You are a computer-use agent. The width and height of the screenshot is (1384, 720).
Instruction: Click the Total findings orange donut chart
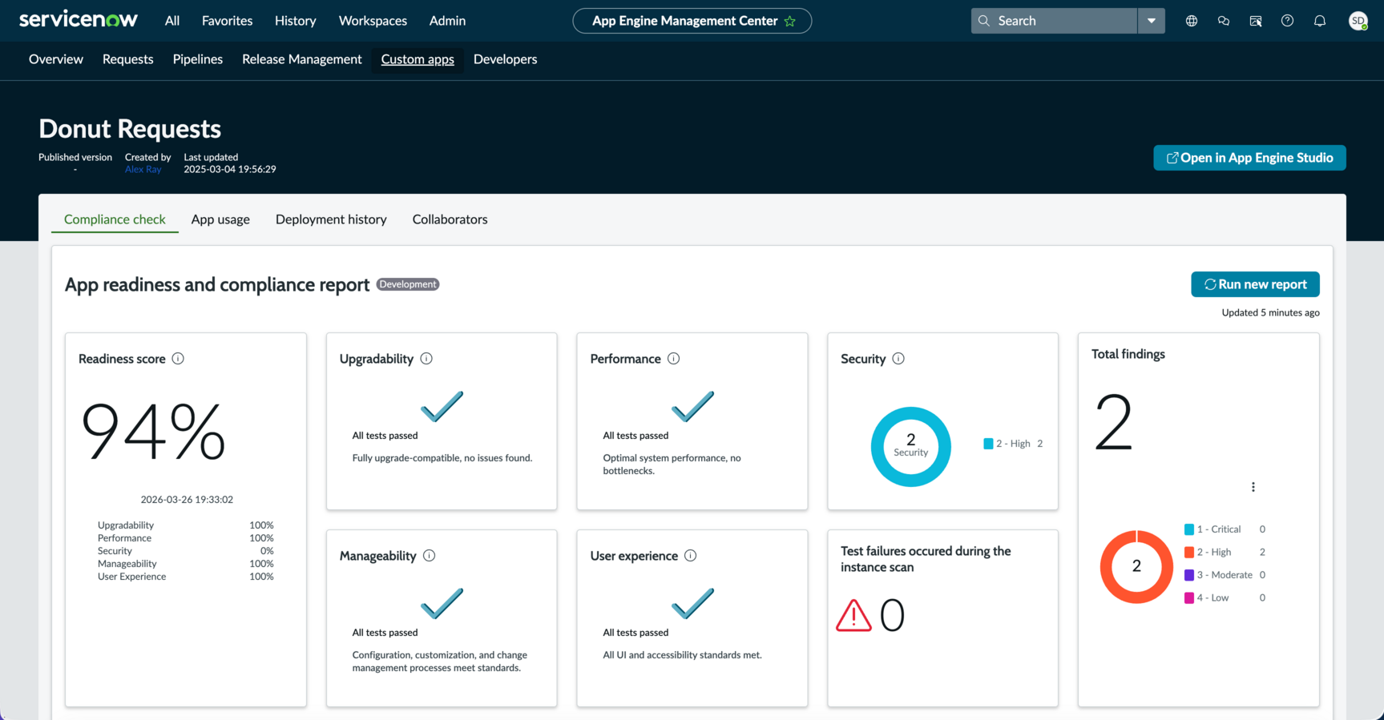[1136, 566]
